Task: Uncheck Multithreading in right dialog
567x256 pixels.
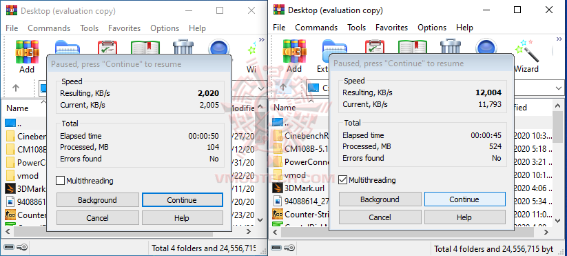Action: (x=343, y=180)
